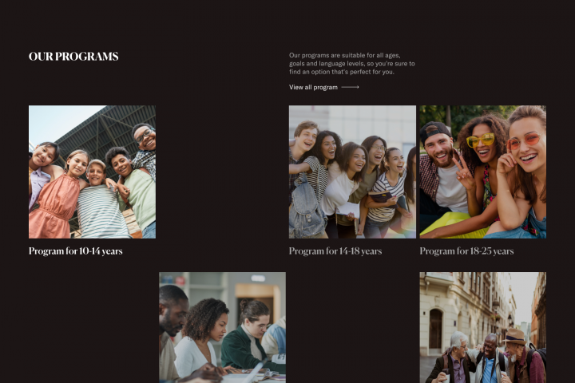Select the photo of adults studying at a table
Screen dimensions: 575x383
(x=222, y=327)
